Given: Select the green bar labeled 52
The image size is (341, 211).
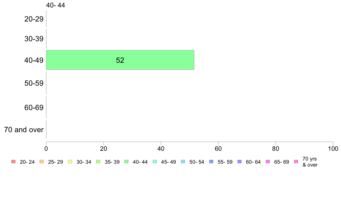Looking at the screenshot, I should [120, 60].
